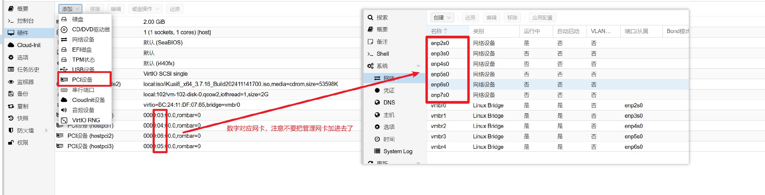Screen dimensions: 765x195
Task: Open the 创建 dropdown in network panel
Action: point(442,18)
